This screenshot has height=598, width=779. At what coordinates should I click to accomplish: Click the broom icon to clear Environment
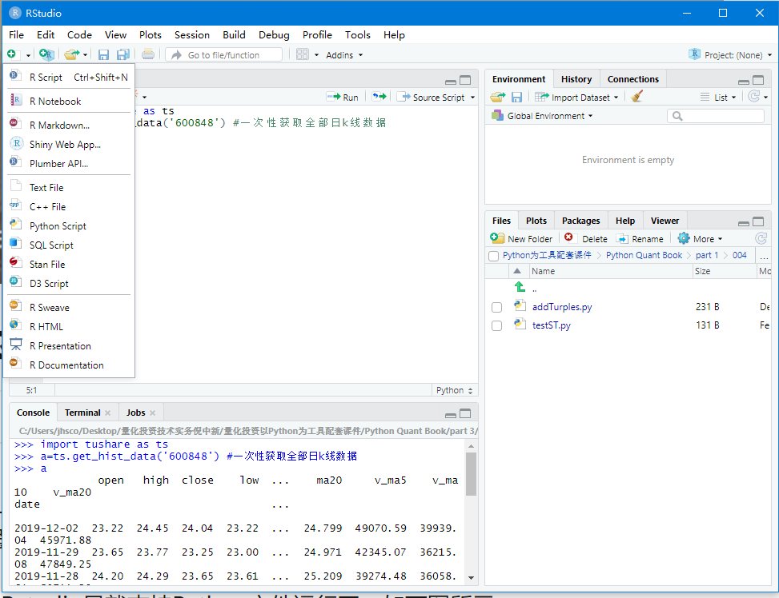(x=637, y=97)
